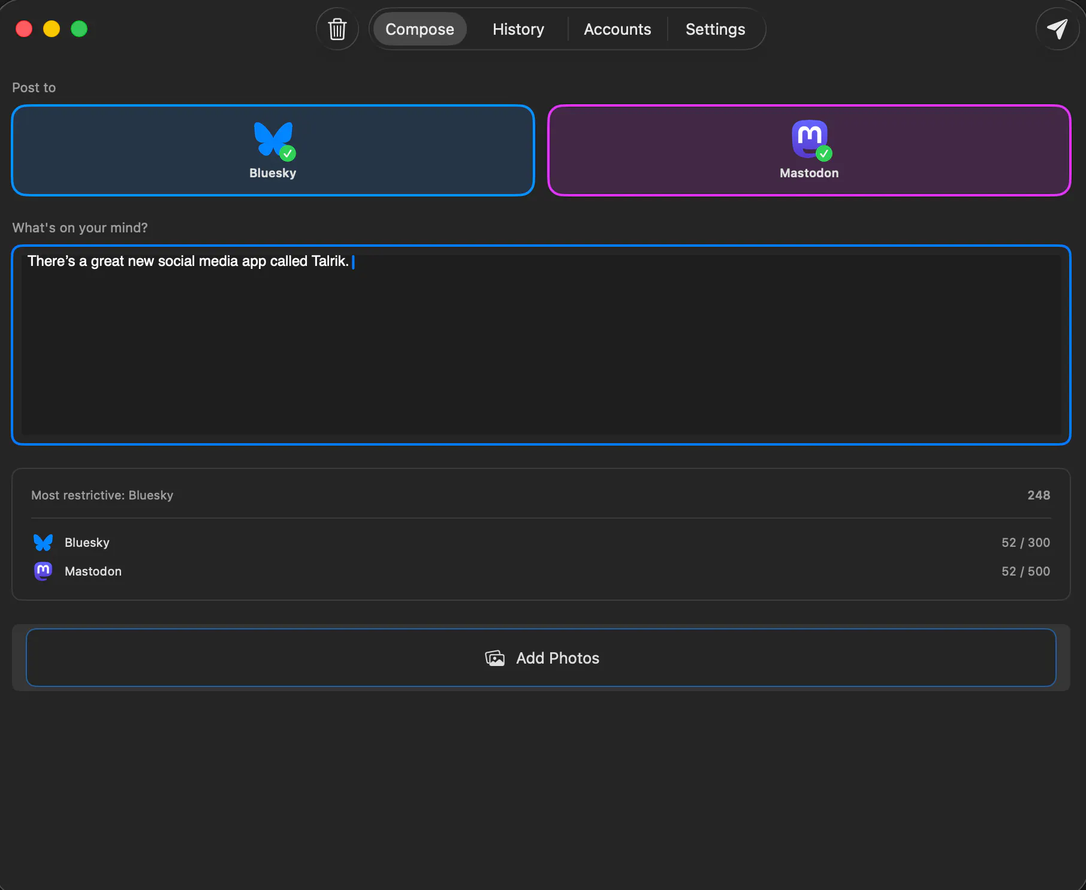Click the Mastodon icon in the character count list

(x=43, y=571)
